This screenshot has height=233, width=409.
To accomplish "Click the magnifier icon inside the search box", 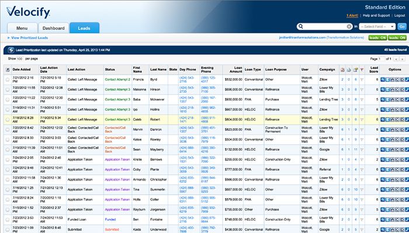I will [x=301, y=26].
